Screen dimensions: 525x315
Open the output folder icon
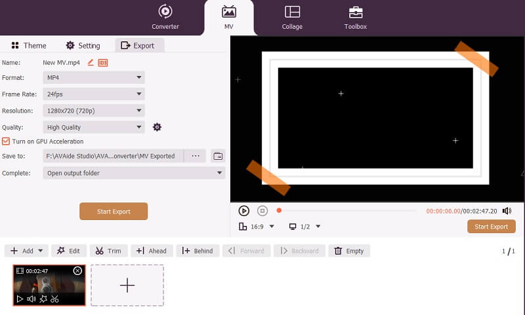[218, 156]
